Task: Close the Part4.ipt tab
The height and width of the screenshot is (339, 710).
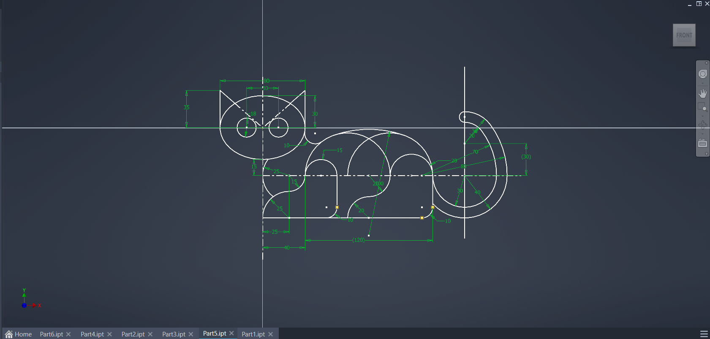Action: tap(109, 334)
